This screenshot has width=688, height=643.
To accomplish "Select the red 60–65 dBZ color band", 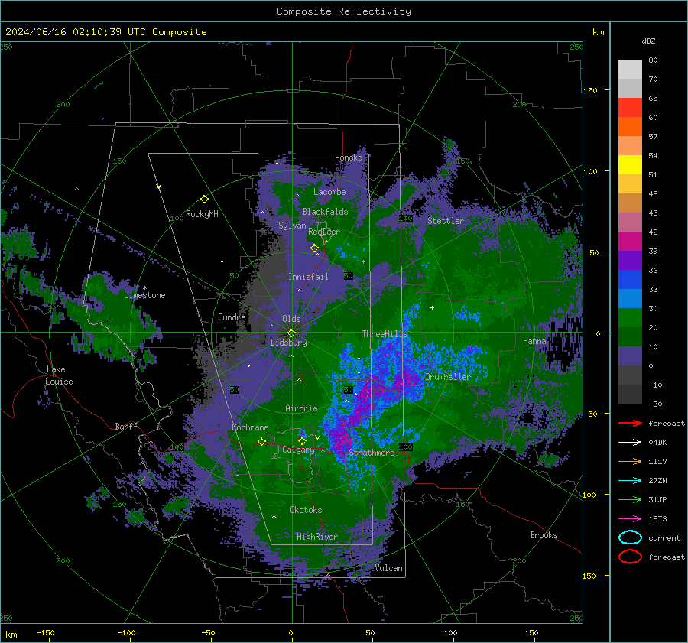I will 630,108.
